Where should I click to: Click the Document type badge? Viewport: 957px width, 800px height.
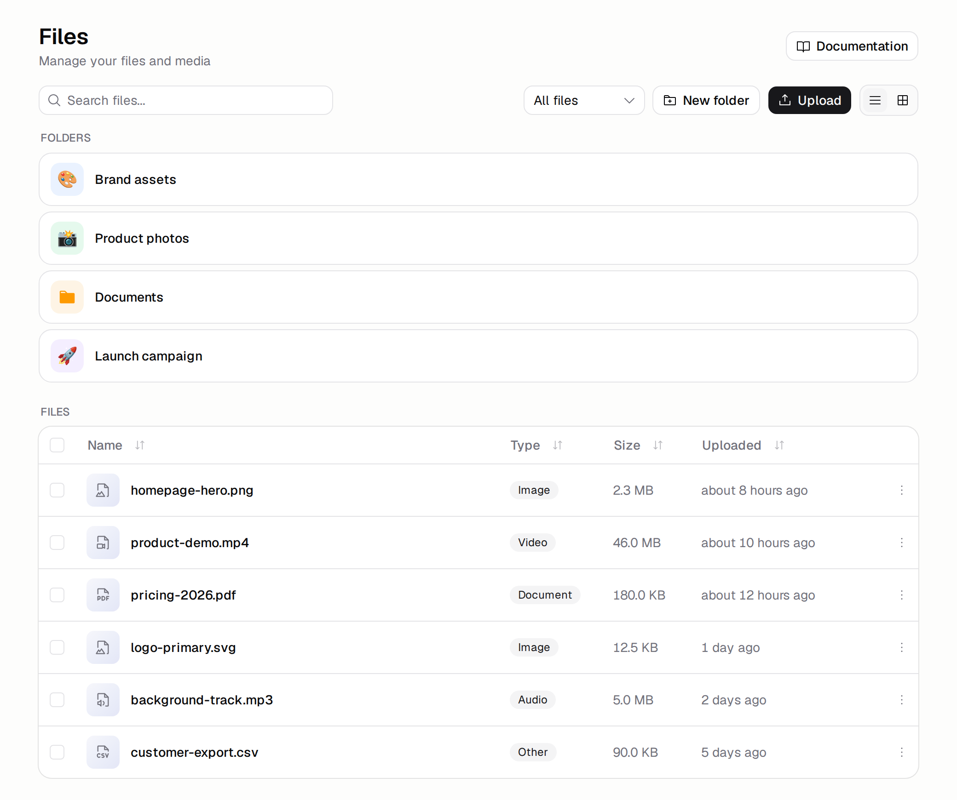(x=545, y=595)
